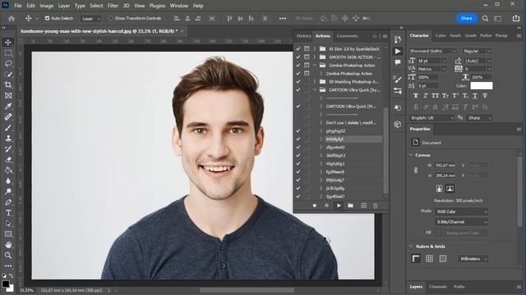Select the Eyedropper tool
Image resolution: width=526 pixels, height=295 pixels.
(8, 107)
